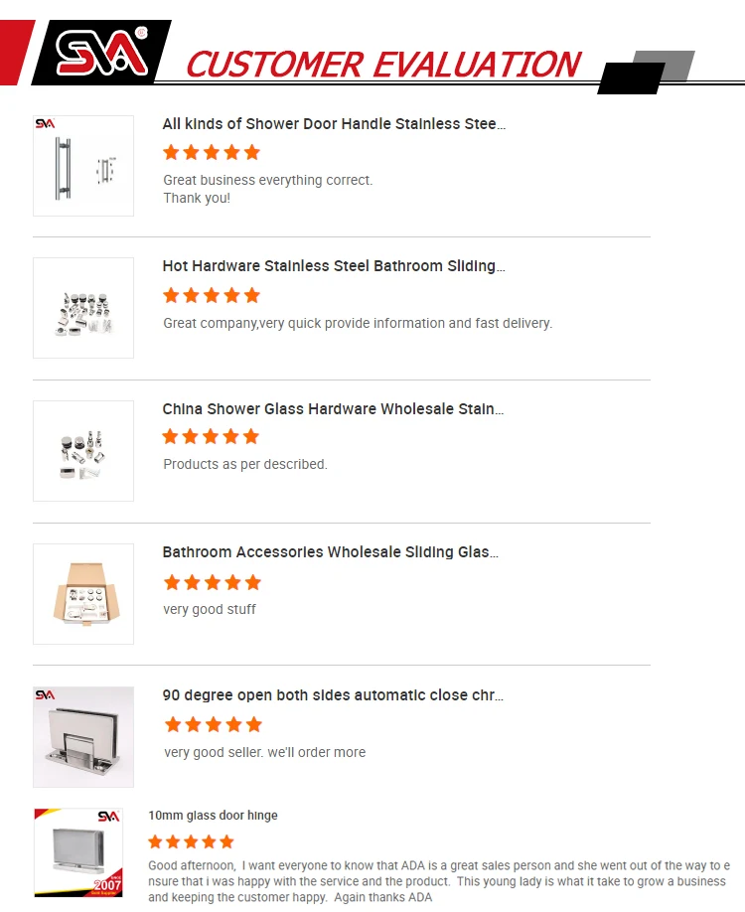
Task: Click star rating above 'very good stuff'
Action: tap(212, 582)
